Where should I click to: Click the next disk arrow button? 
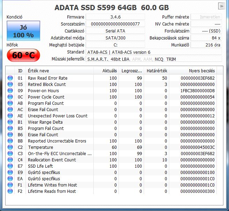[x=221, y=6]
